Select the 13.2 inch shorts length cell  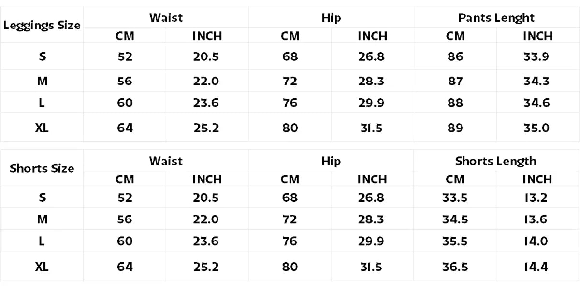[x=536, y=197]
